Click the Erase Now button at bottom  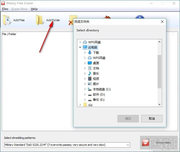pyautogui.click(x=158, y=143)
